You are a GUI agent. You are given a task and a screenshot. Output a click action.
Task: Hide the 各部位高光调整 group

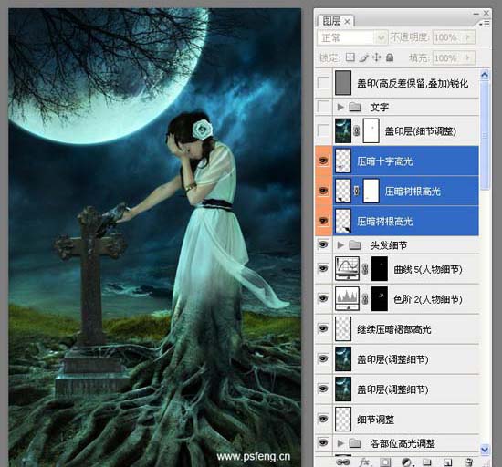[x=323, y=443]
